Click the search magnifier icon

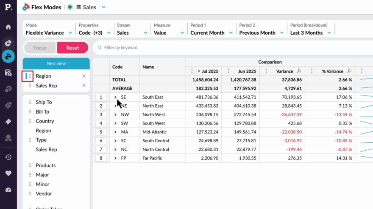coord(100,48)
